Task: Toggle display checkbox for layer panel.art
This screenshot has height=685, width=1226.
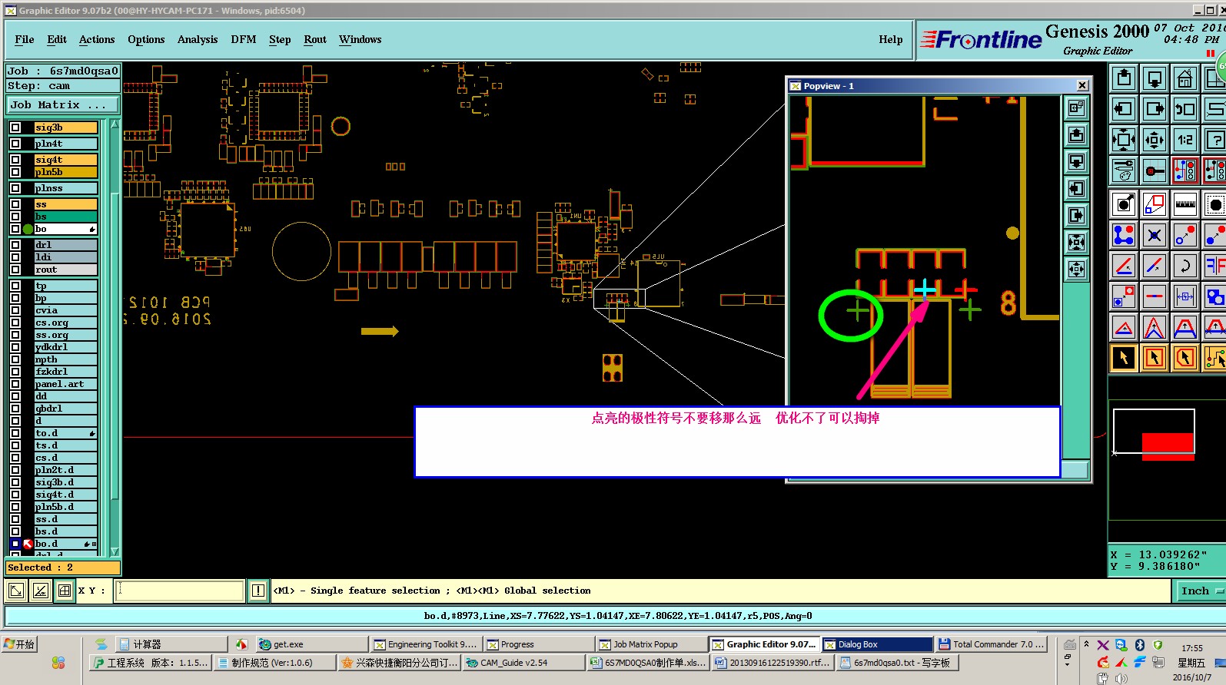Action: coord(15,384)
